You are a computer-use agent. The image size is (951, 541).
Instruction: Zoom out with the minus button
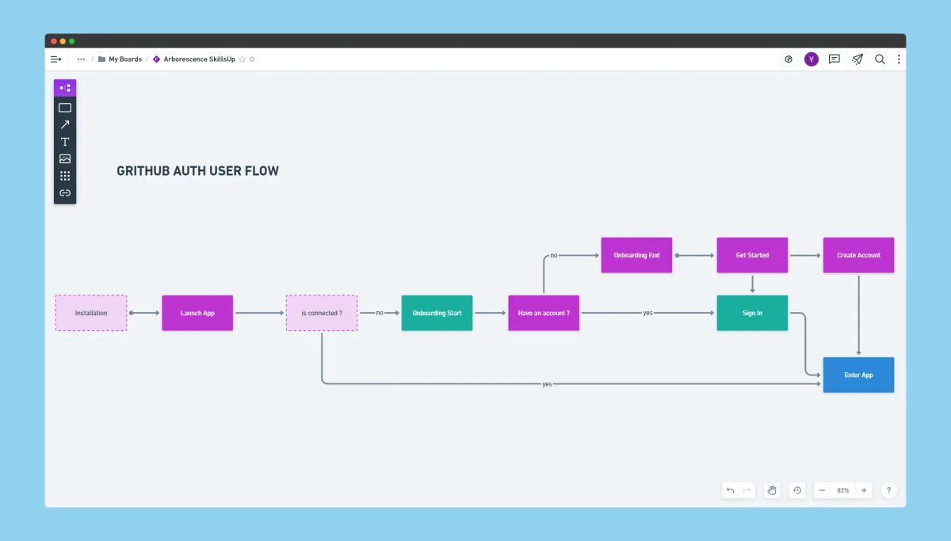[x=823, y=490]
